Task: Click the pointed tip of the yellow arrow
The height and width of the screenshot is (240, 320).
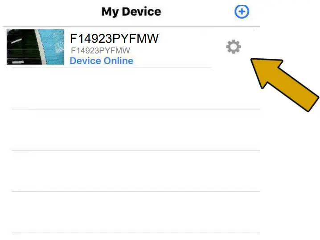Action: pyautogui.click(x=253, y=61)
